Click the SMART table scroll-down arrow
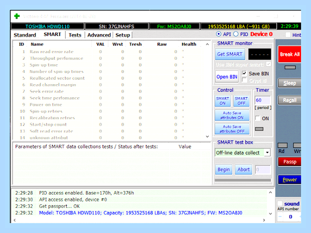This screenshot has width=311, height=233. pyautogui.click(x=207, y=136)
